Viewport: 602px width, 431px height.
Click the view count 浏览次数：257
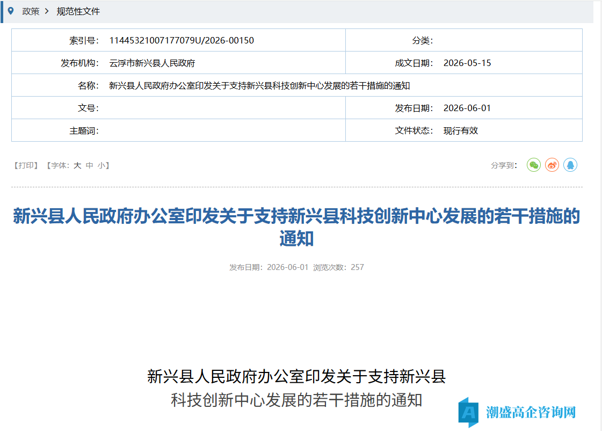point(338,267)
